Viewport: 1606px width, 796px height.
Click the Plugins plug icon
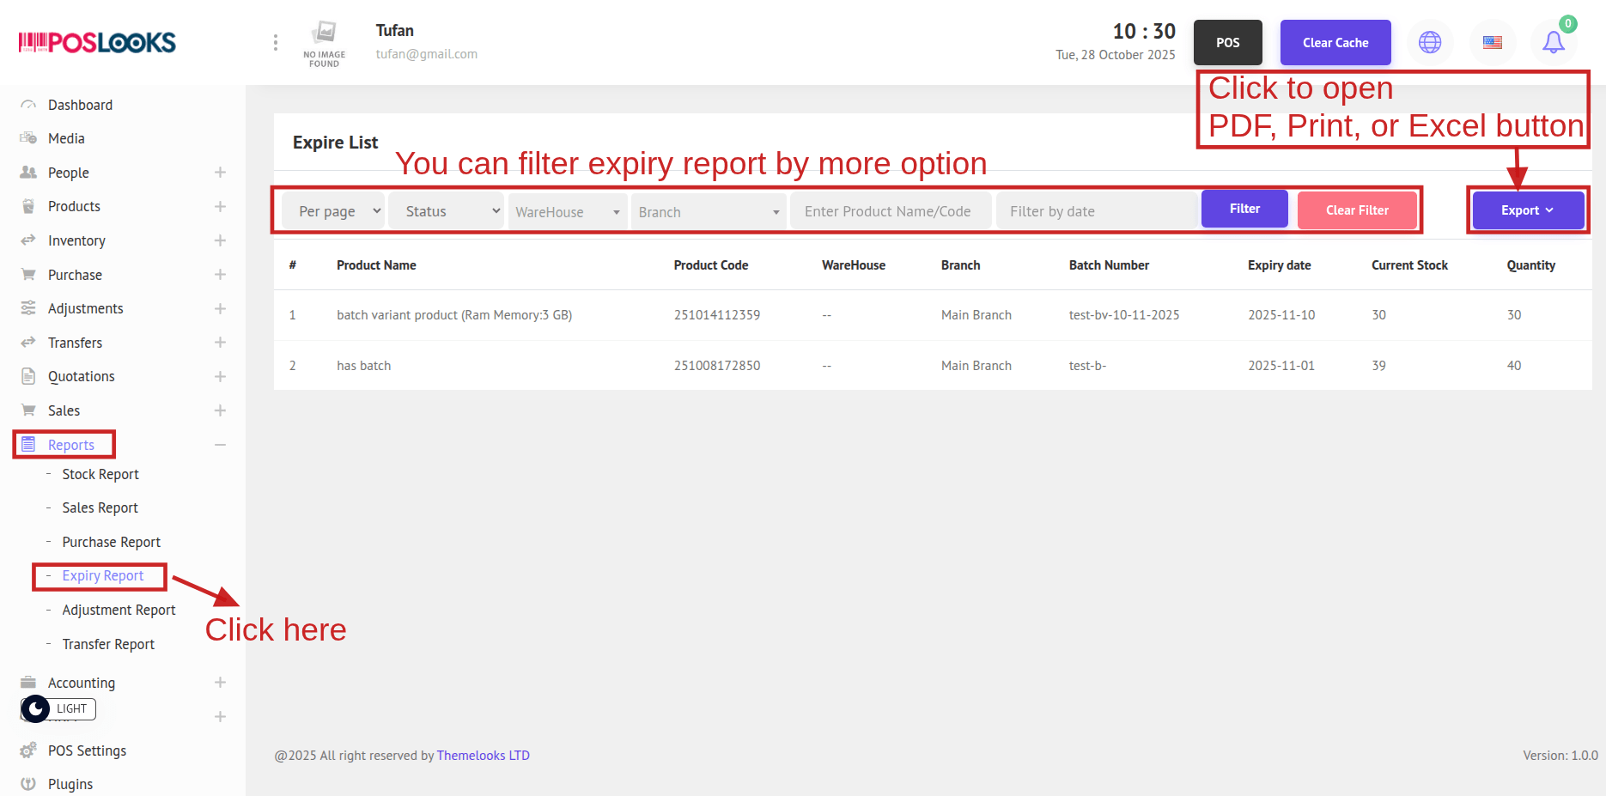[28, 784]
